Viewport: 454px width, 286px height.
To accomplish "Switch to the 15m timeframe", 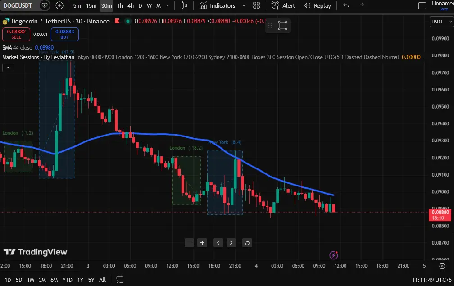I will click(x=91, y=5).
